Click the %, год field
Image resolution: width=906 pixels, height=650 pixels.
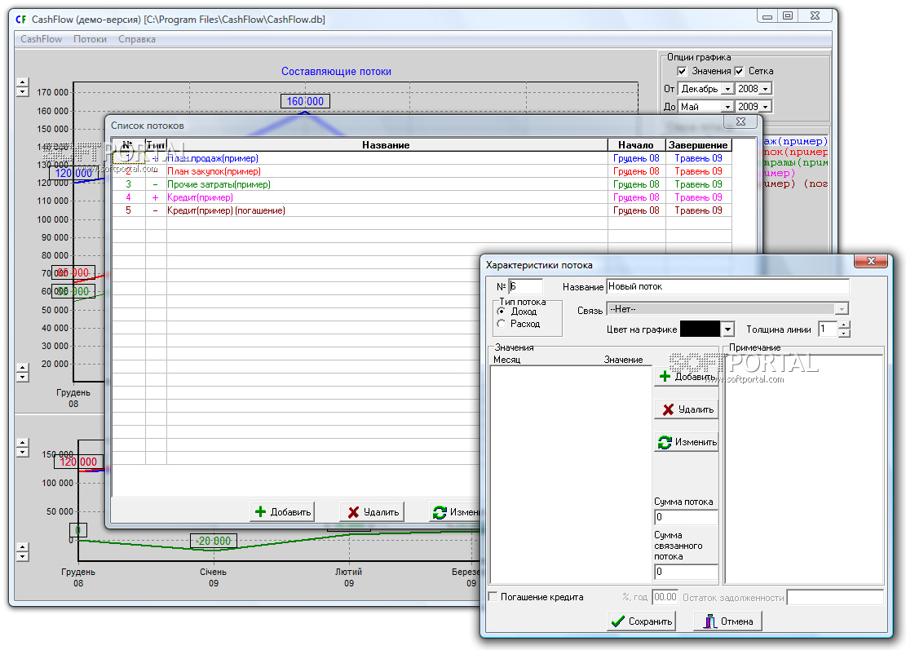tap(665, 597)
